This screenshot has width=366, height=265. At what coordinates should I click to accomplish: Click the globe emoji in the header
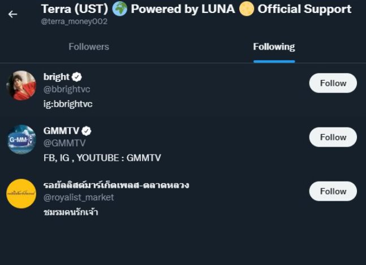pos(119,9)
